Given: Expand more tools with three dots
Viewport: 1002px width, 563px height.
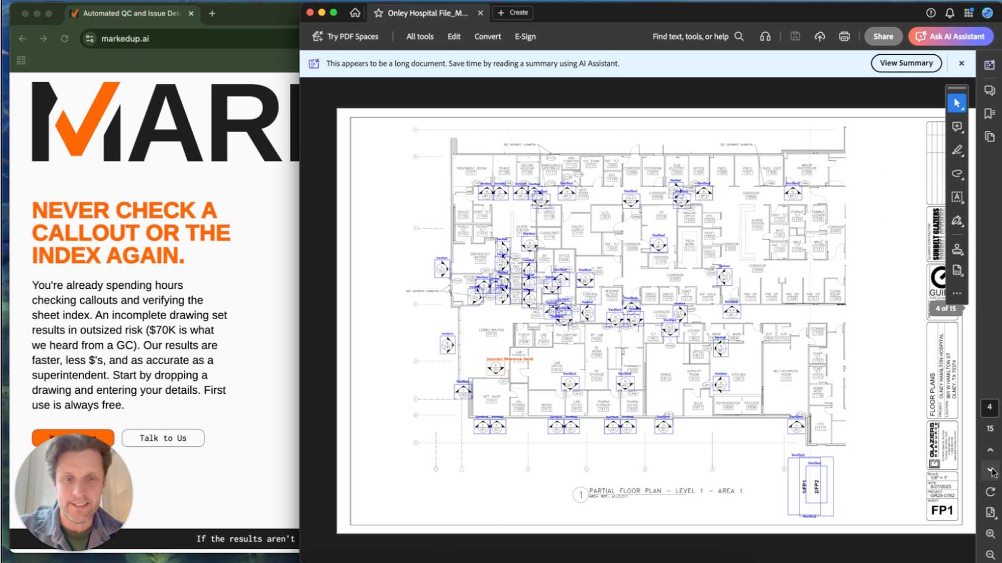Looking at the screenshot, I should tap(956, 293).
